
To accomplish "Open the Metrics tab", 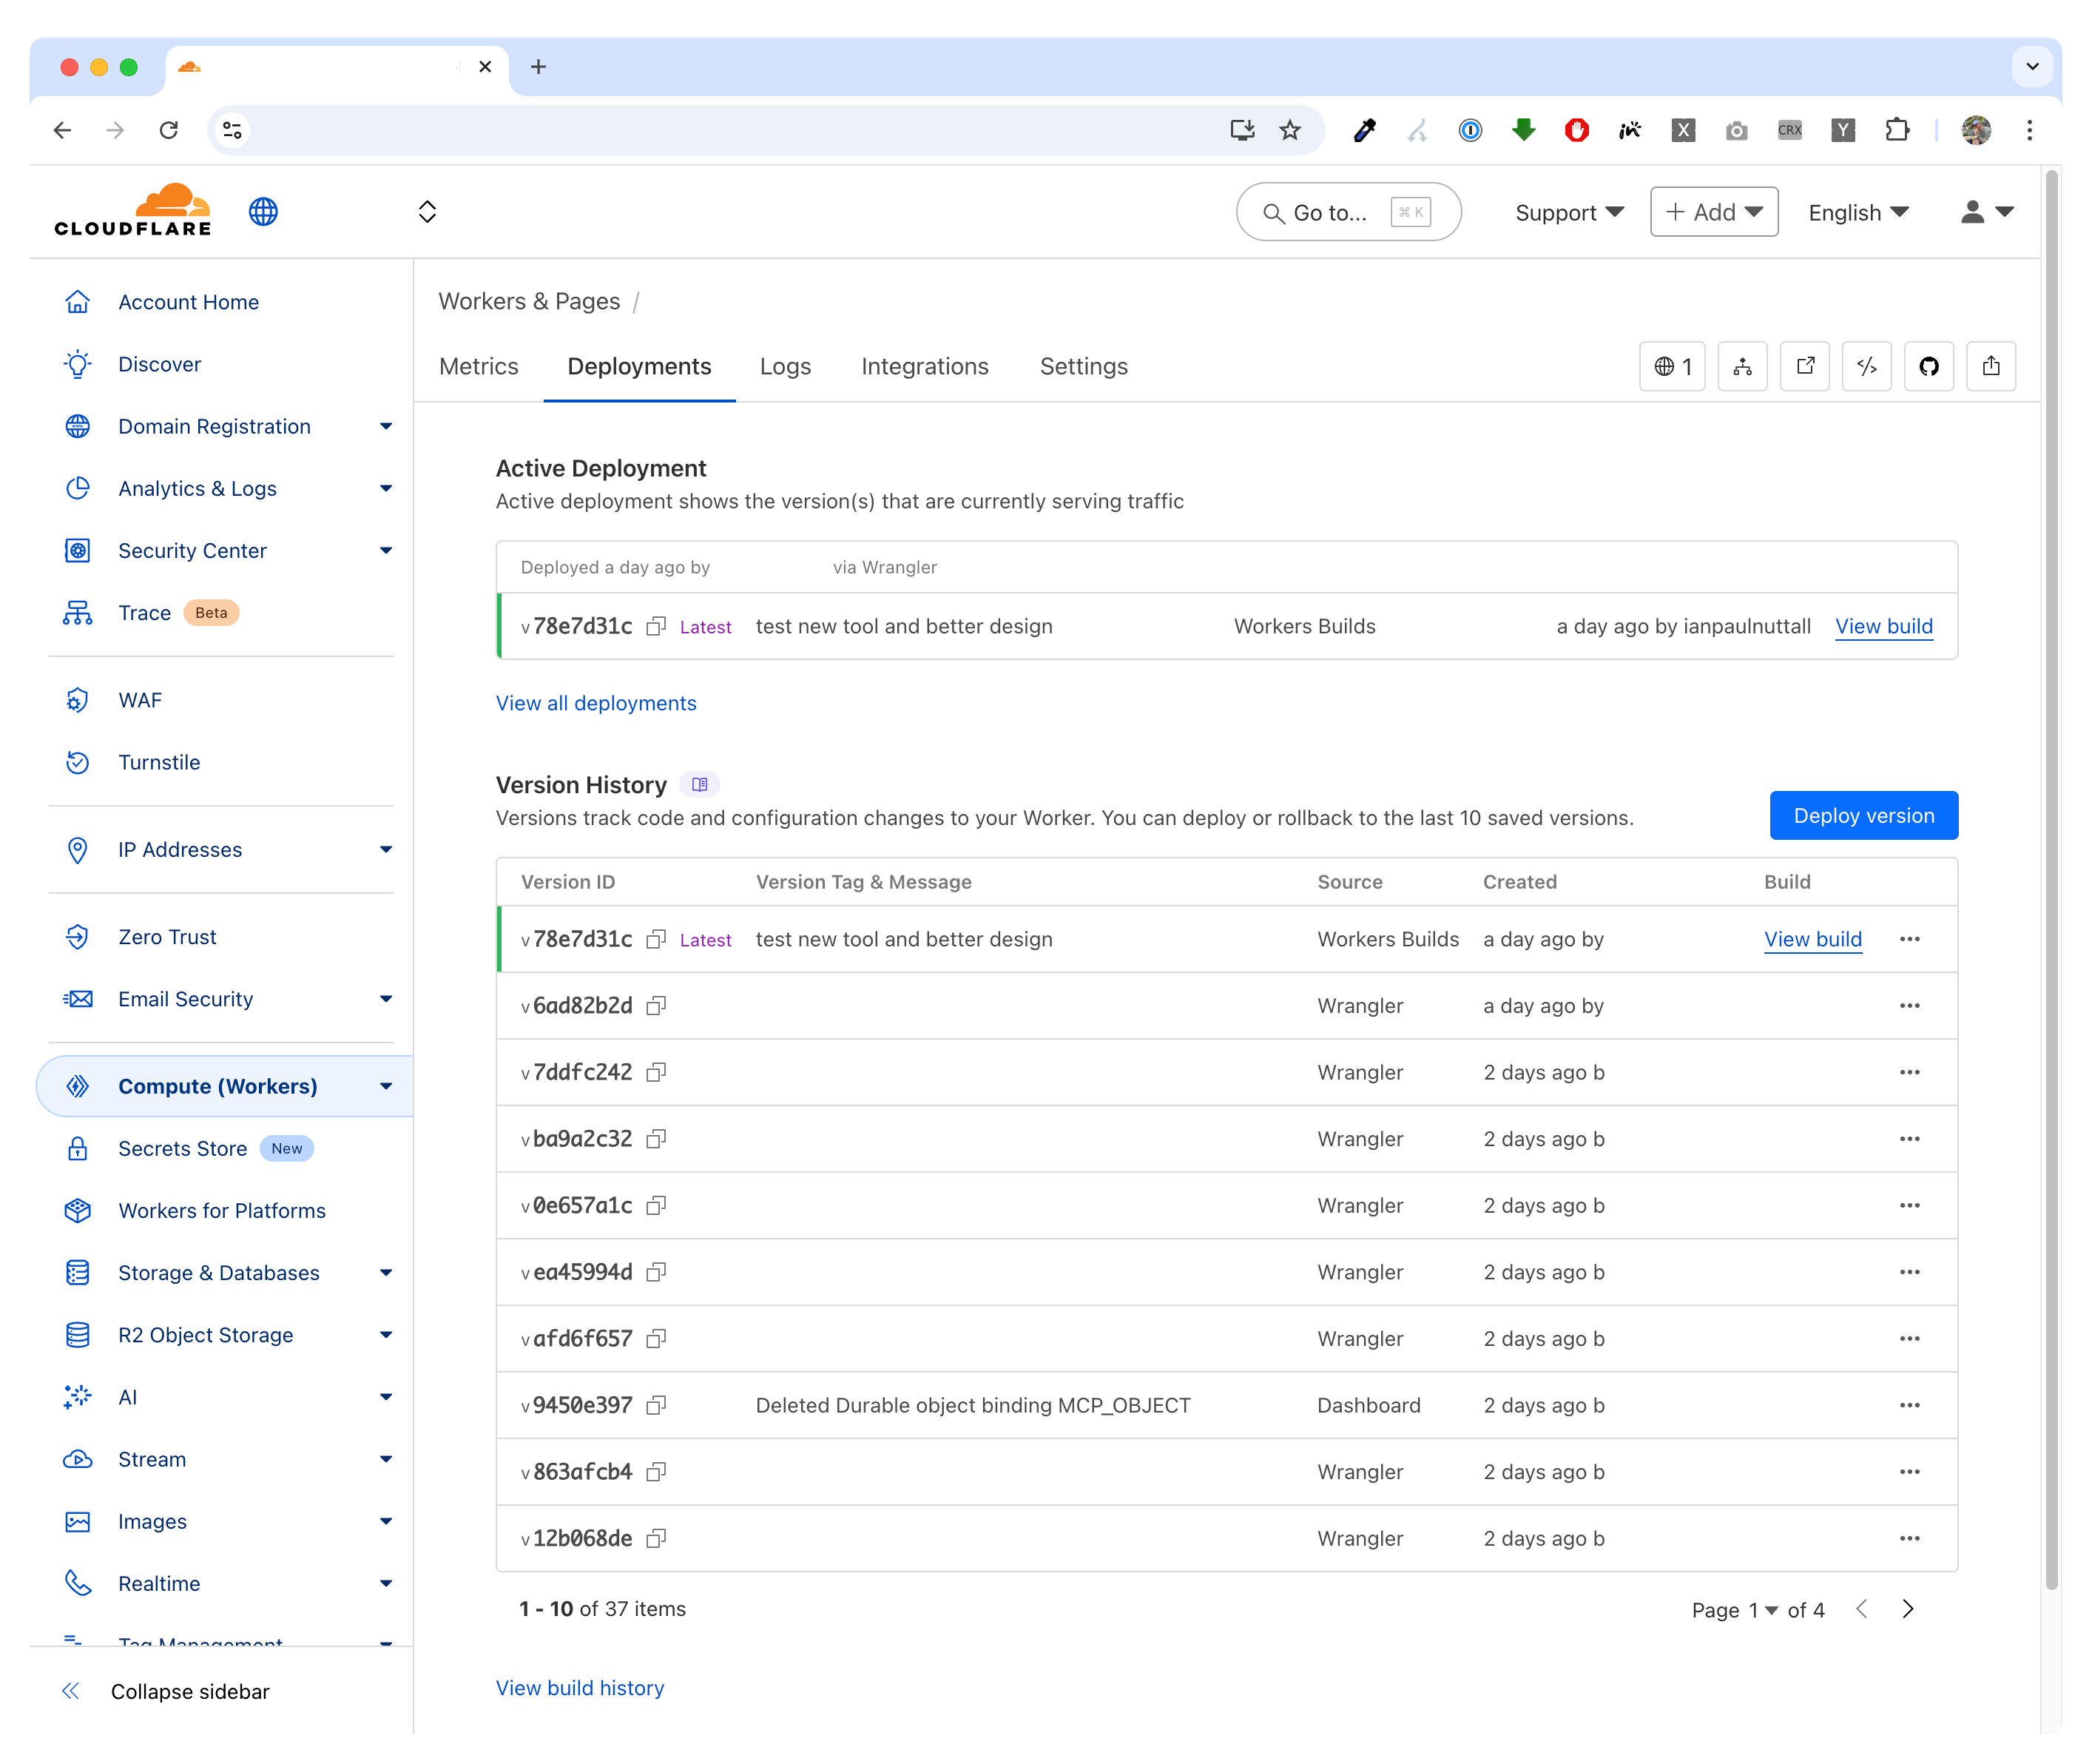I will pyautogui.click(x=479, y=366).
